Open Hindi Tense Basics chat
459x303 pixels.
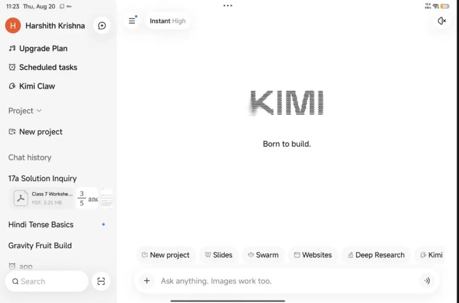(41, 224)
